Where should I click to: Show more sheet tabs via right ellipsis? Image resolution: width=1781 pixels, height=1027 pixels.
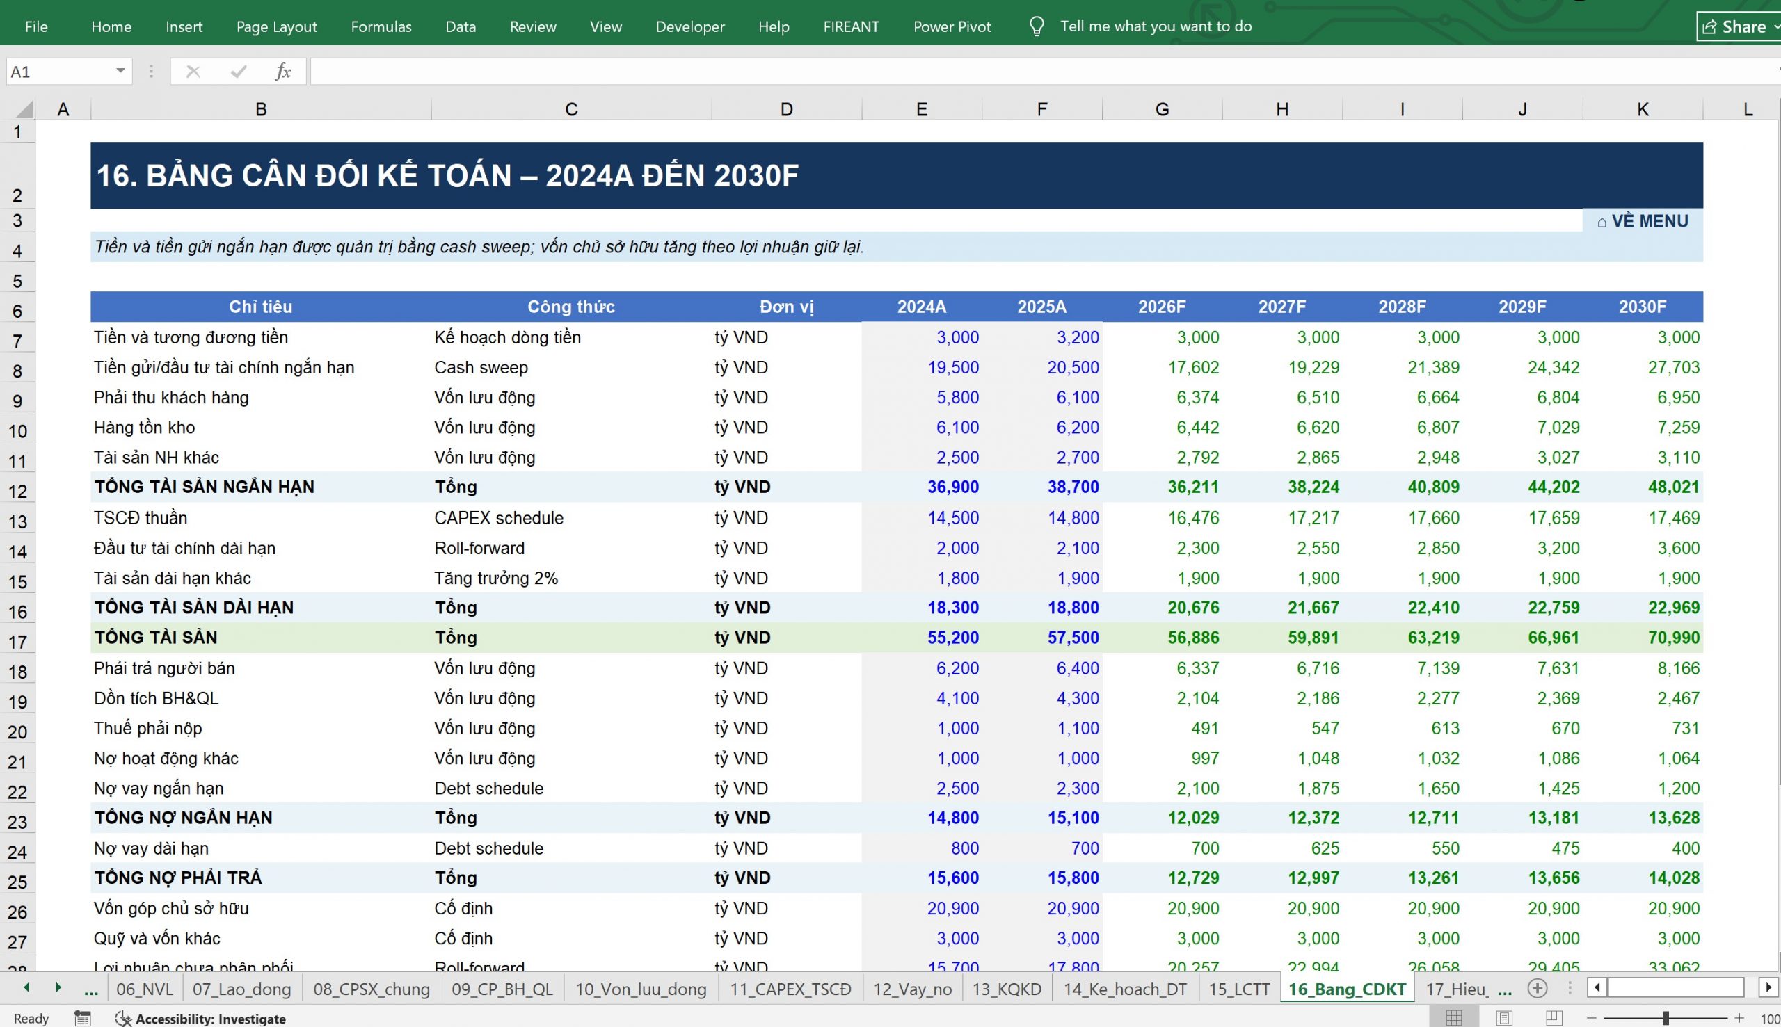pos(1505,989)
